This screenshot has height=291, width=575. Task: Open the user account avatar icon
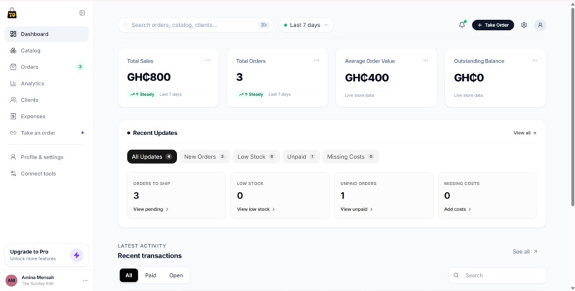[x=540, y=25]
